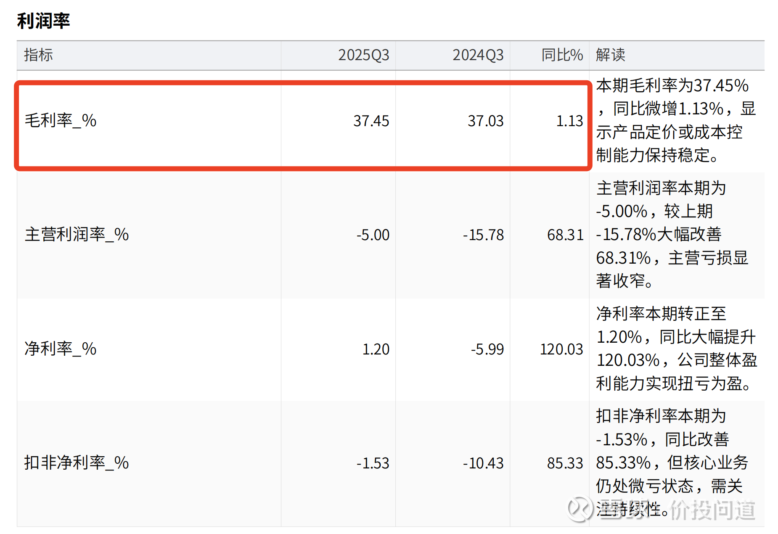Select the 解读 column header
This screenshot has height=534, width=778.
(x=611, y=55)
